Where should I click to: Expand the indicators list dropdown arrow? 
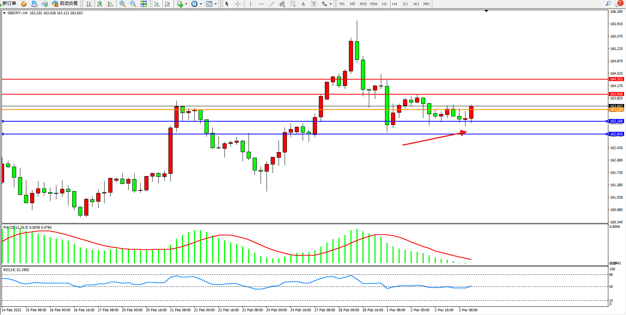tap(186, 4)
